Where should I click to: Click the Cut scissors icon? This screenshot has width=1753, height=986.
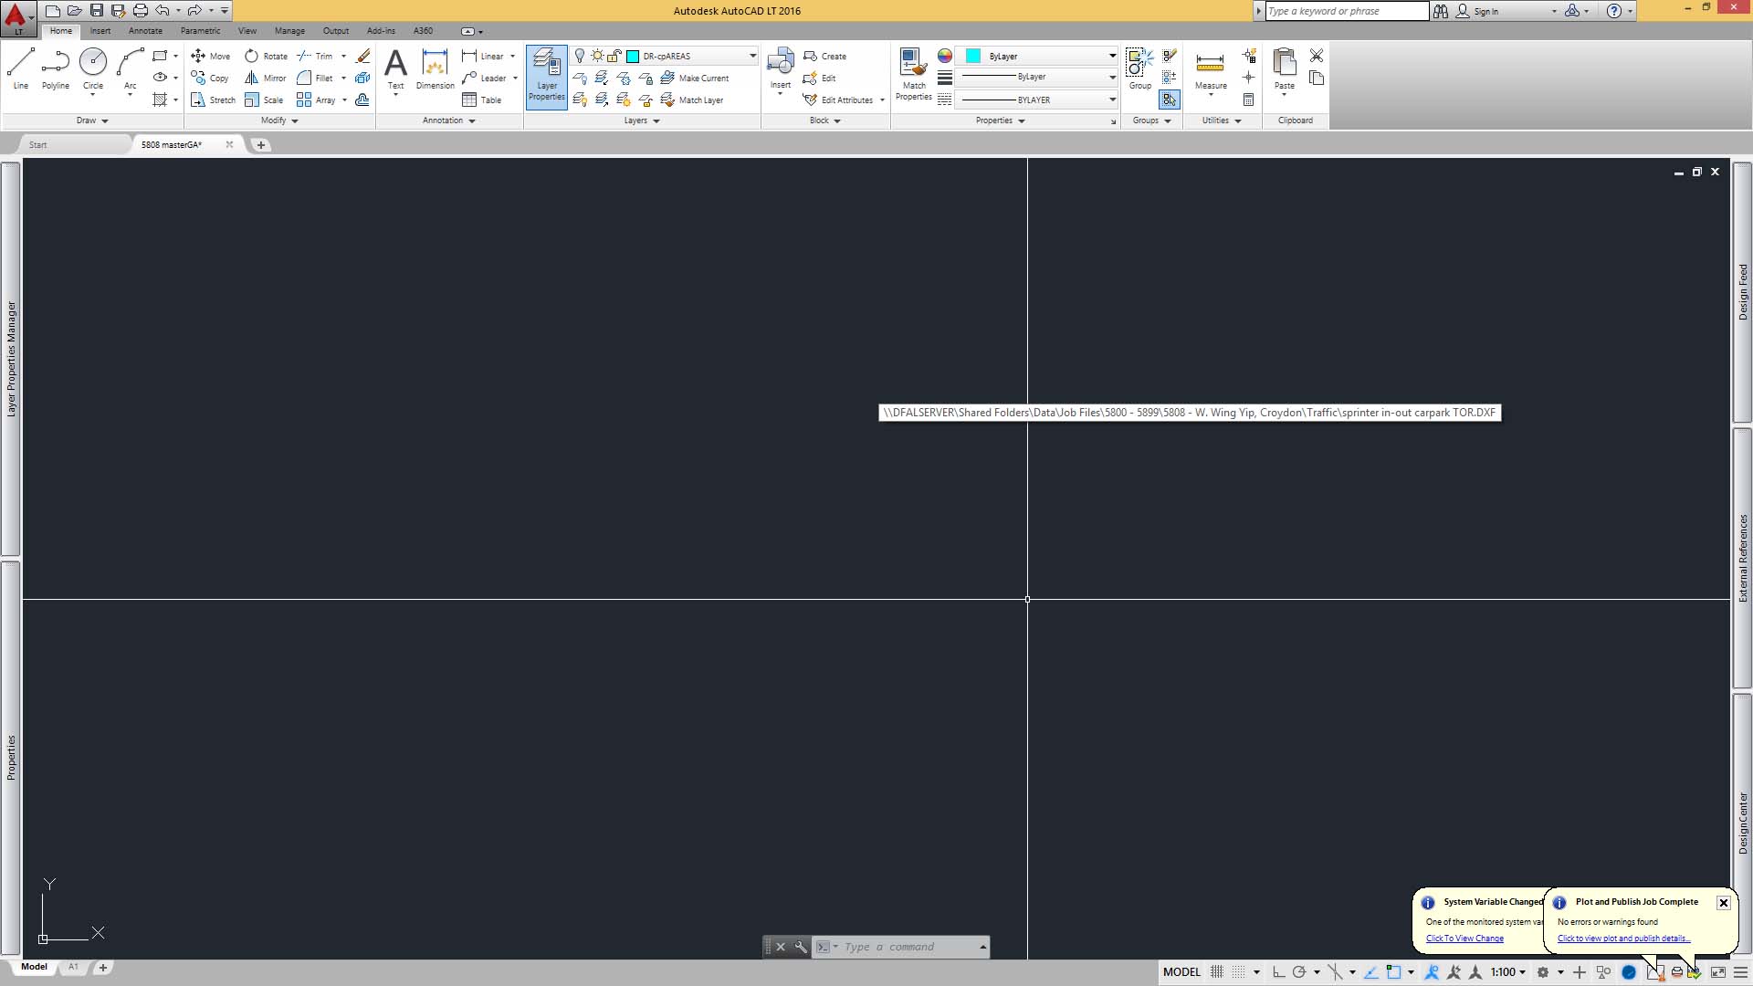tap(1317, 56)
